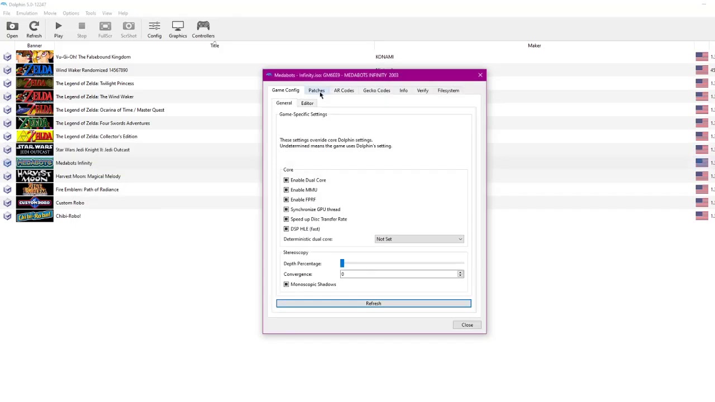Select 'Medabots Infinity' in game list
The width and height of the screenshot is (715, 402).
[x=74, y=163]
